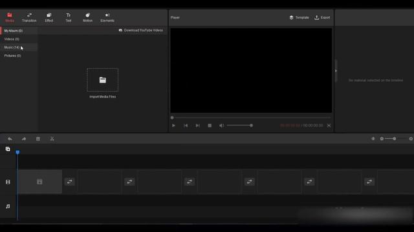Play the preview video
The height and width of the screenshot is (232, 414).
click(173, 126)
